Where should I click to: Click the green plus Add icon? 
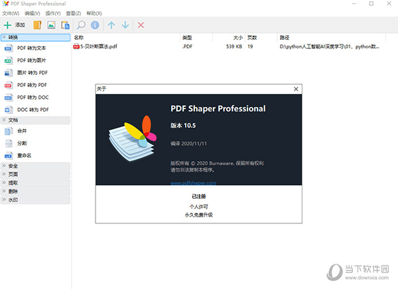pyautogui.click(x=7, y=25)
